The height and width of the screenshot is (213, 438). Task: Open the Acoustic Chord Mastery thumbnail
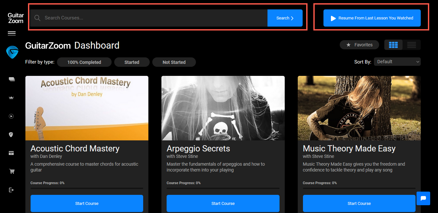click(x=87, y=108)
